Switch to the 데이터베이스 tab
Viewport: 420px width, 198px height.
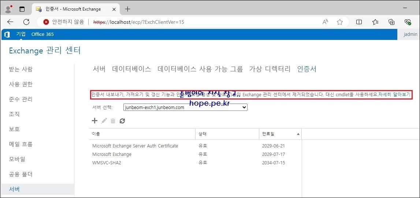(131, 69)
